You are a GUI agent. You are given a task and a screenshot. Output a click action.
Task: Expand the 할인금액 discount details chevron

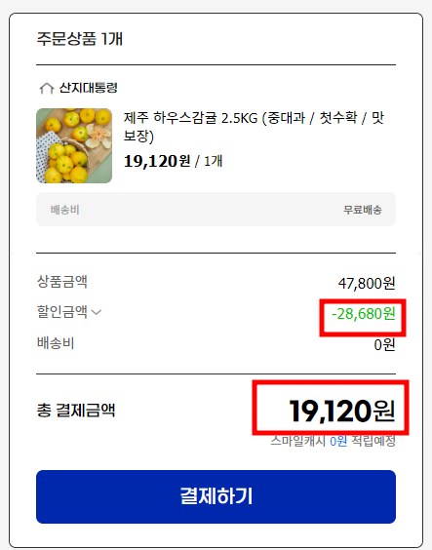(x=97, y=312)
